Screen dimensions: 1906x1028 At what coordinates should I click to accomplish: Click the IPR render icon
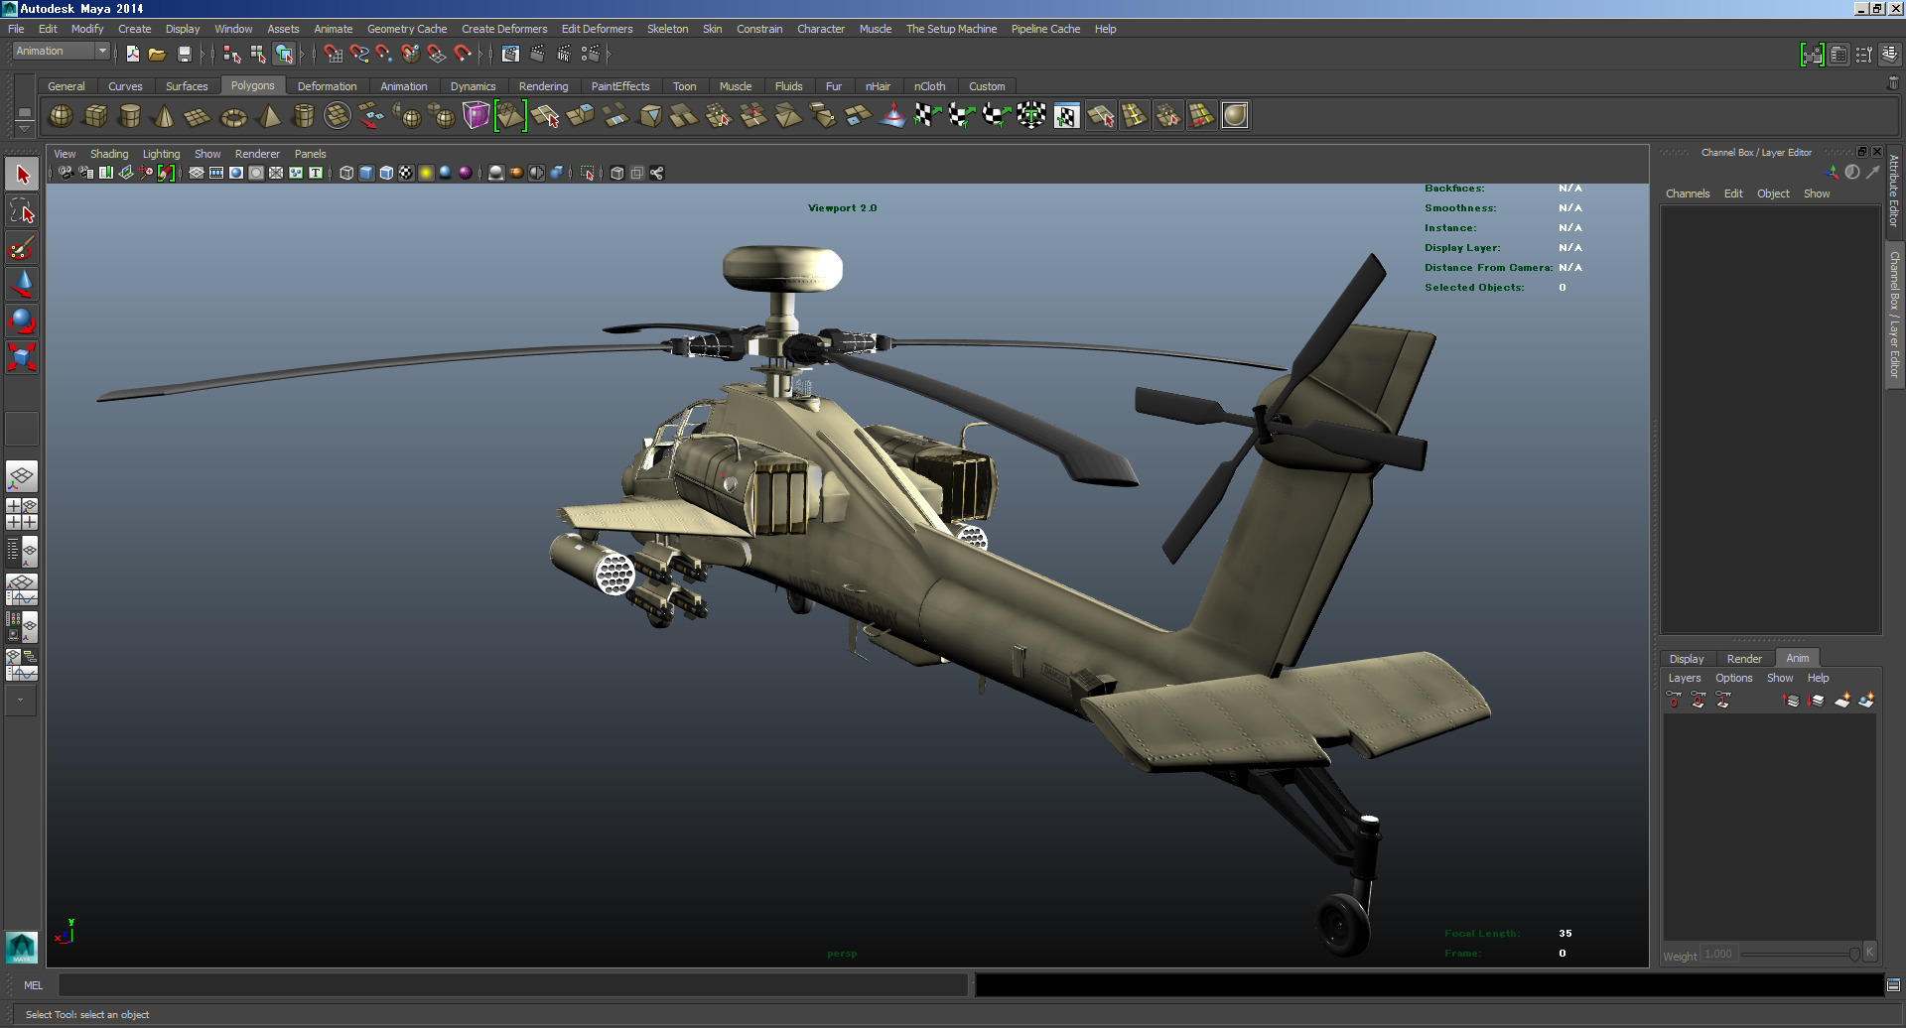tap(564, 54)
